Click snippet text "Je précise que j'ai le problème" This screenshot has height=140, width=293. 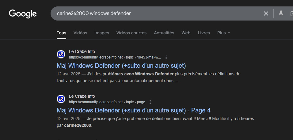point(155,122)
